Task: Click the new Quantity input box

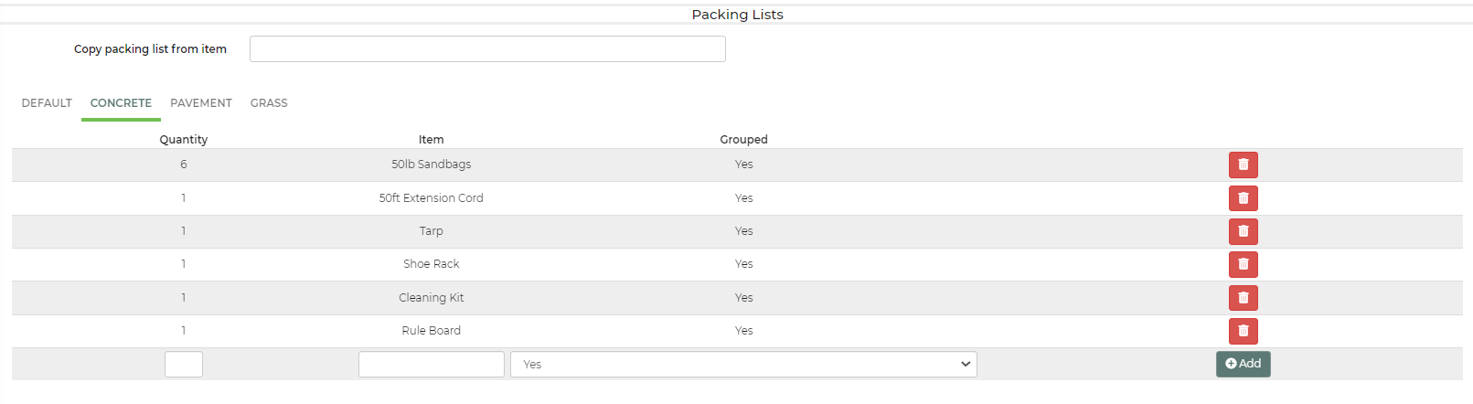Action: (184, 364)
